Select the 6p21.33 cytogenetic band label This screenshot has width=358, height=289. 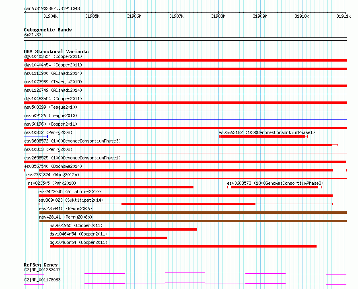[x=33, y=35]
